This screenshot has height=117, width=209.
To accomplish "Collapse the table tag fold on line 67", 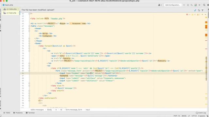I will click(29, 26).
